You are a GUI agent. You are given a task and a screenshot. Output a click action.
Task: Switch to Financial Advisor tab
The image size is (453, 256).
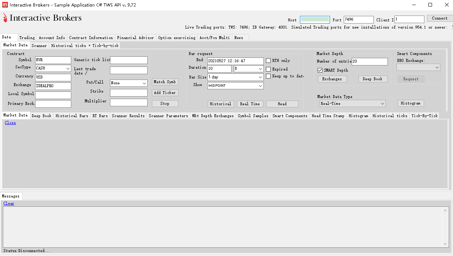(x=135, y=38)
